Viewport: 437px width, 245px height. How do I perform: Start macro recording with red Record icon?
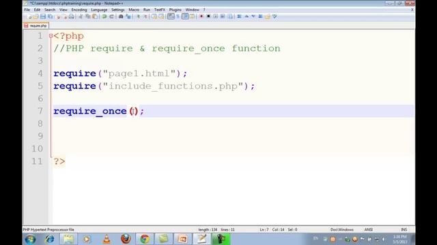click(201, 16)
